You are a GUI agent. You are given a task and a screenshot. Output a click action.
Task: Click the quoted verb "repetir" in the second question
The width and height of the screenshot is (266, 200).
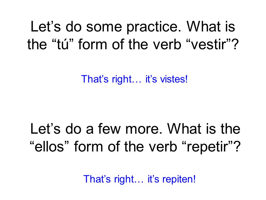(208, 147)
